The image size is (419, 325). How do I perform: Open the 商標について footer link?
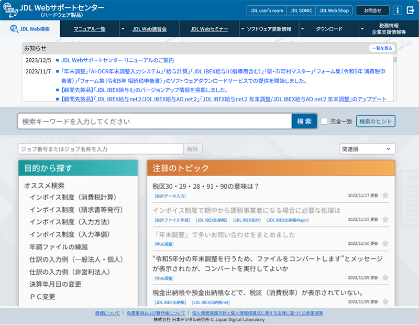(107, 313)
